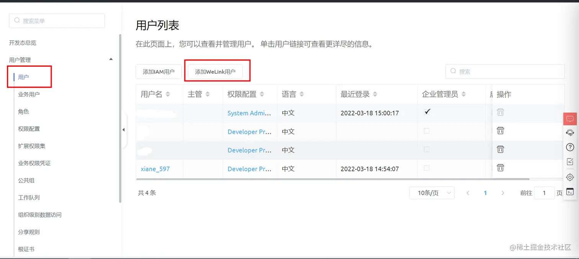Collapse the left sidebar with the arrow handle
Viewport: 579px width, 259px height.
tap(124, 130)
